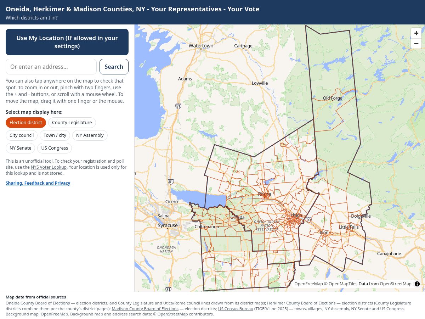Open Herkimer County Board of Elections link

click(301, 303)
